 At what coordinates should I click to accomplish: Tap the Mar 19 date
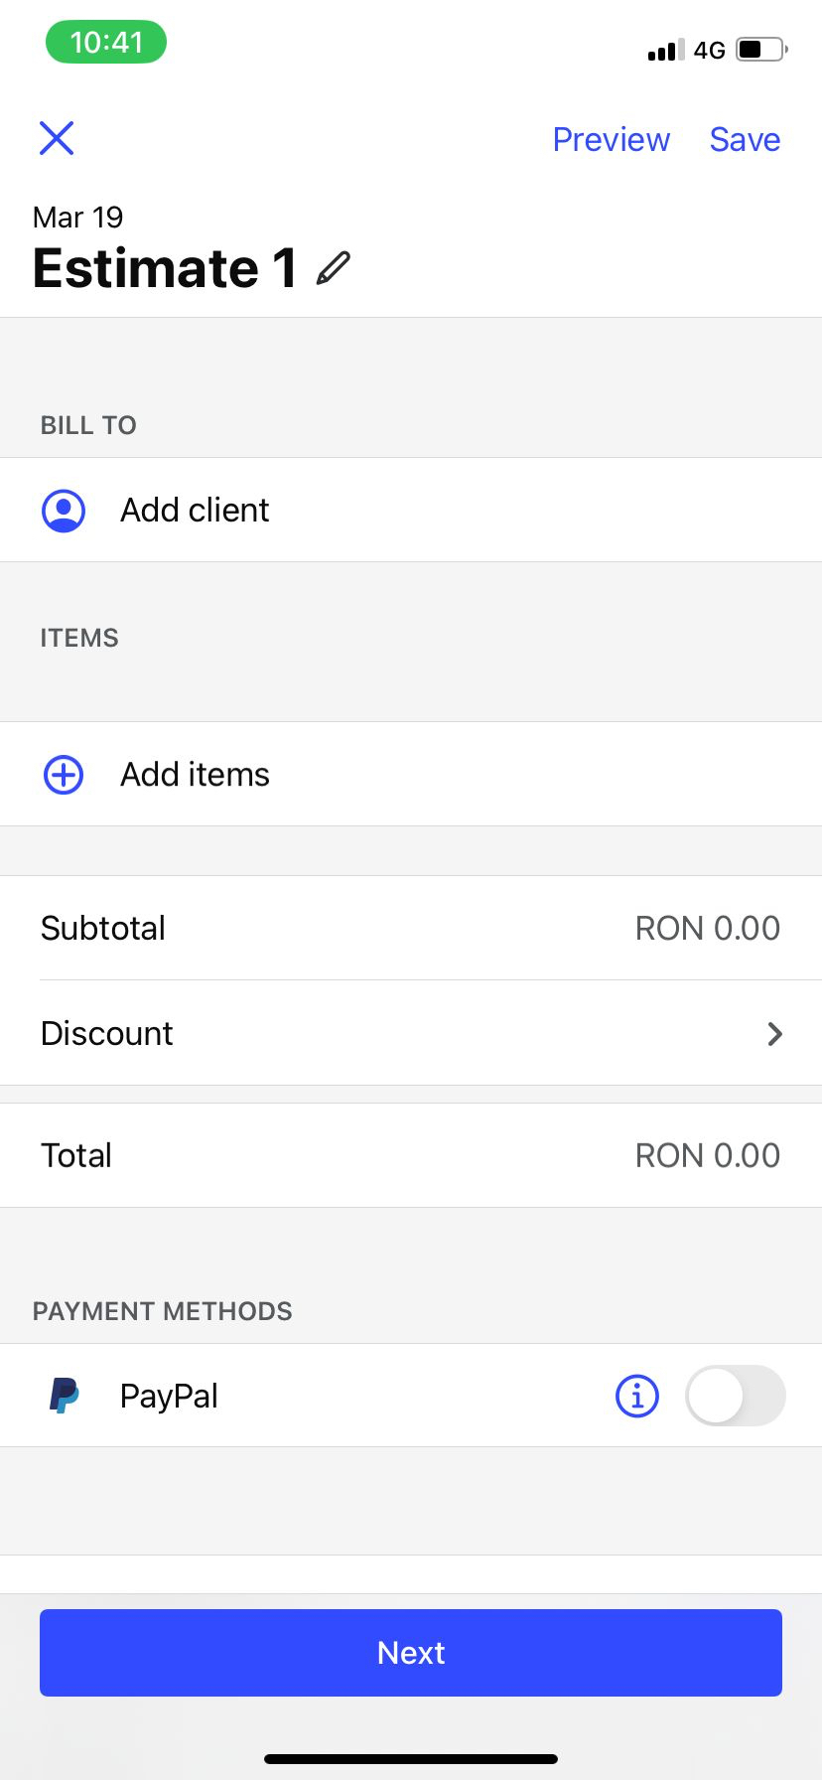click(78, 218)
